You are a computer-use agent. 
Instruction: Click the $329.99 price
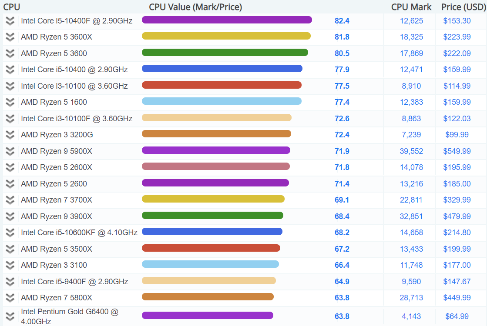click(457, 200)
